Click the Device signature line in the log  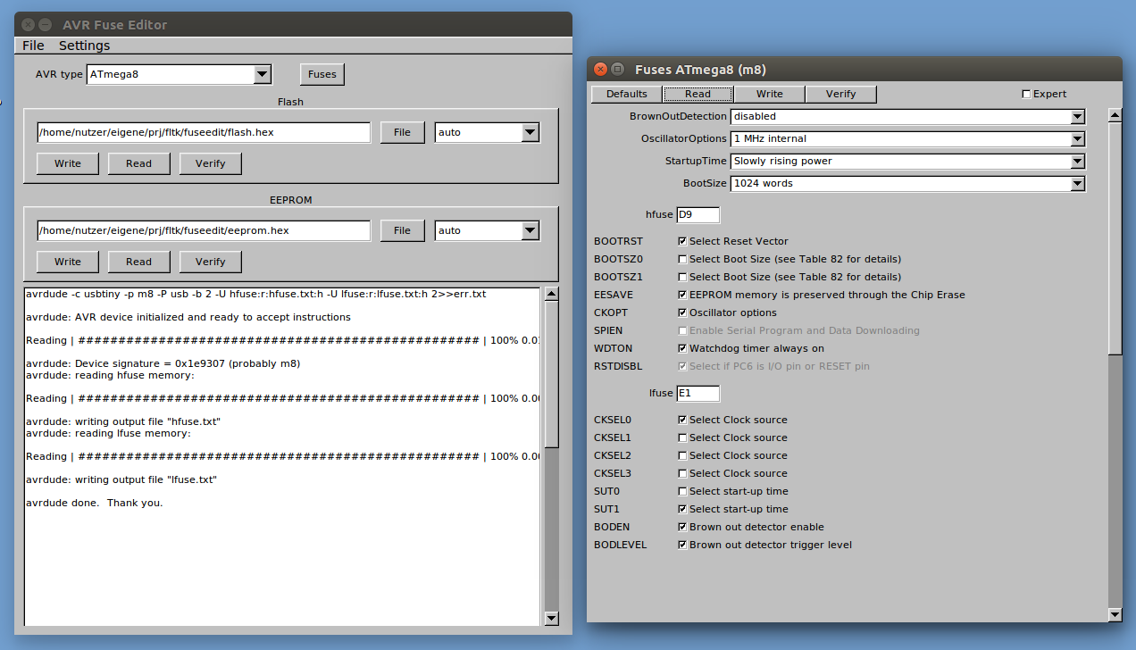pos(163,363)
